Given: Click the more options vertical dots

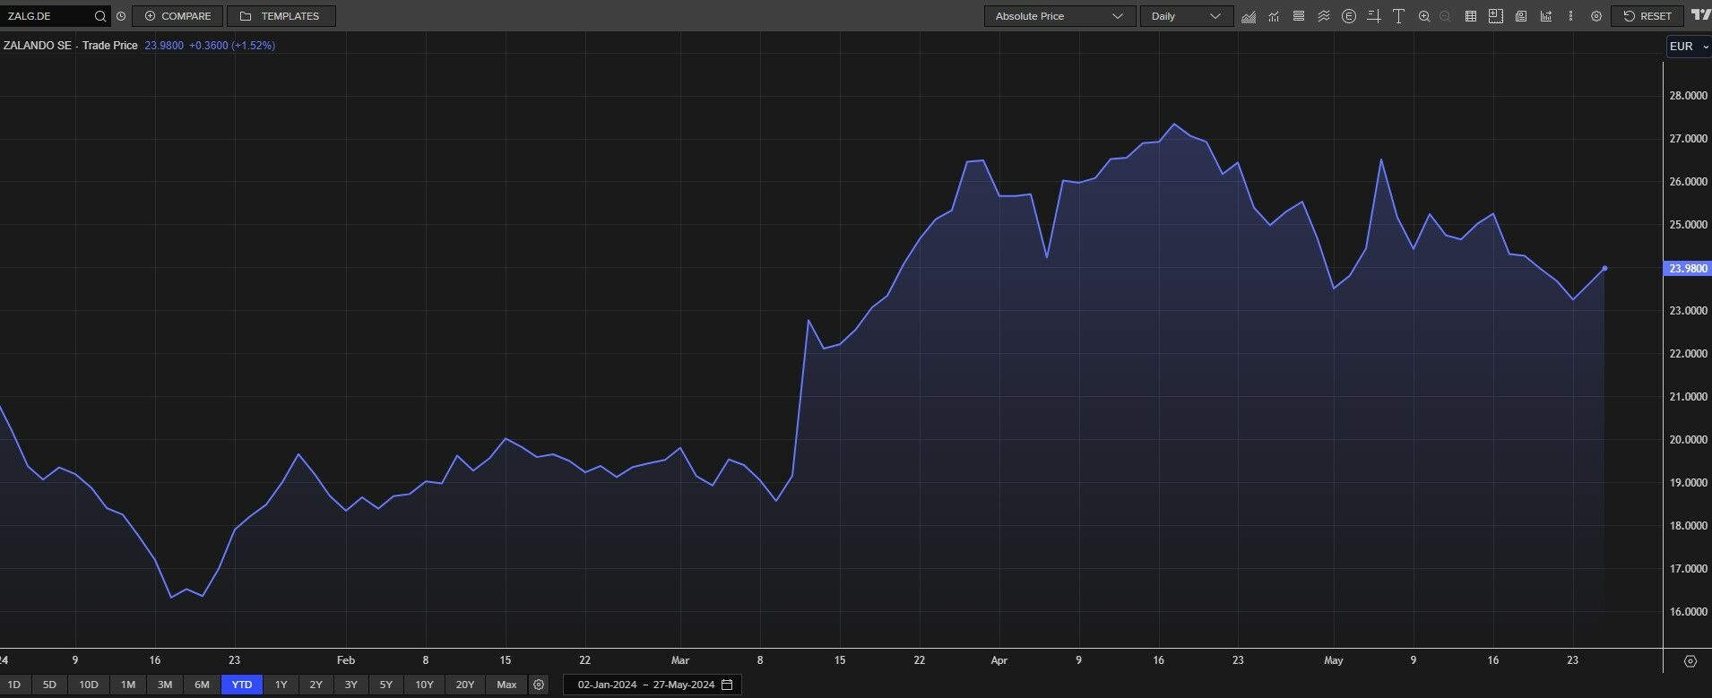Looking at the screenshot, I should click(1570, 16).
